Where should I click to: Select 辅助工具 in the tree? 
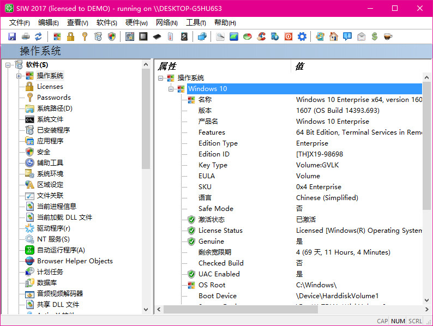click(50, 163)
